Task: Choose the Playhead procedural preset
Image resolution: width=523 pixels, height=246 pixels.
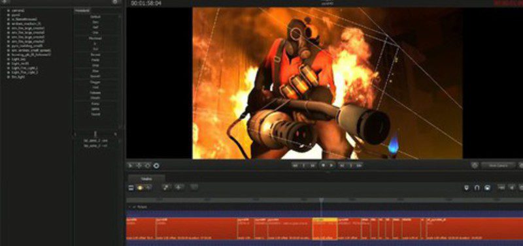Action: 95,38
